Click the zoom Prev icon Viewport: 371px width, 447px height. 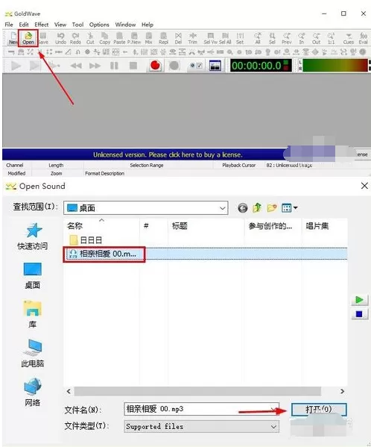pos(287,38)
